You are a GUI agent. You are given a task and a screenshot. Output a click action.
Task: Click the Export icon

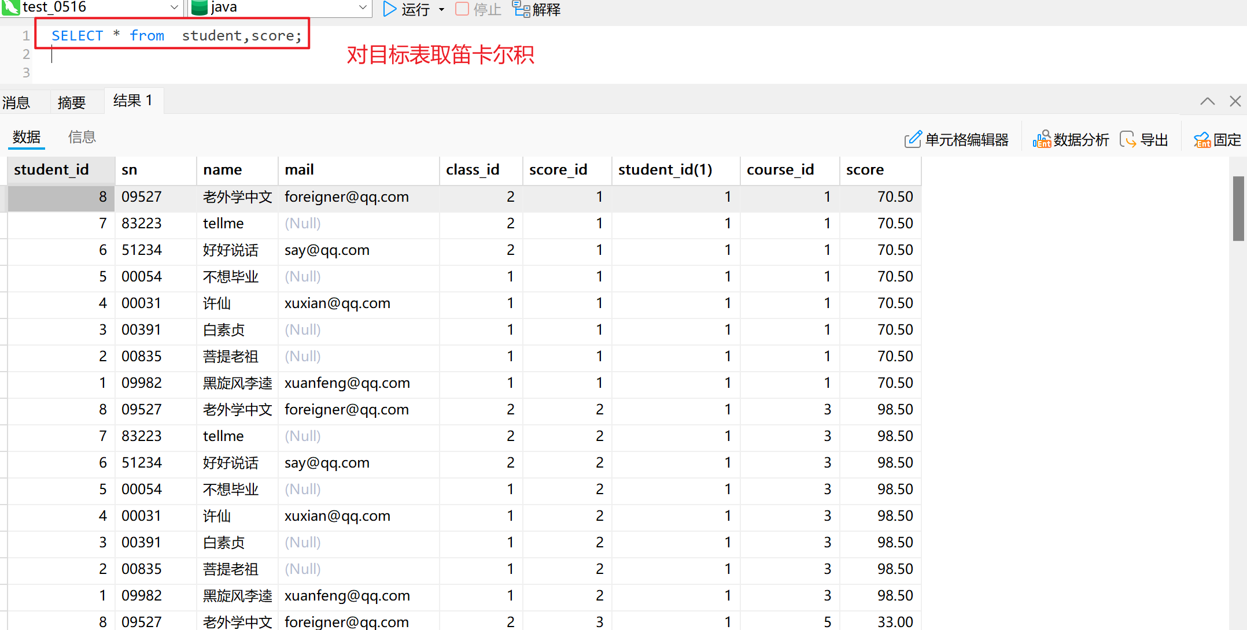pos(1128,139)
